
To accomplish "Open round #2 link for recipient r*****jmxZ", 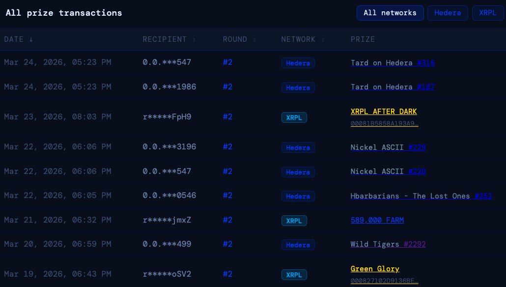I will (x=227, y=220).
